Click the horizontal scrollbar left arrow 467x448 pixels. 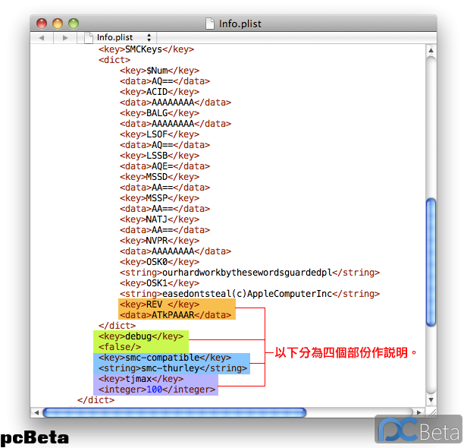[36, 412]
